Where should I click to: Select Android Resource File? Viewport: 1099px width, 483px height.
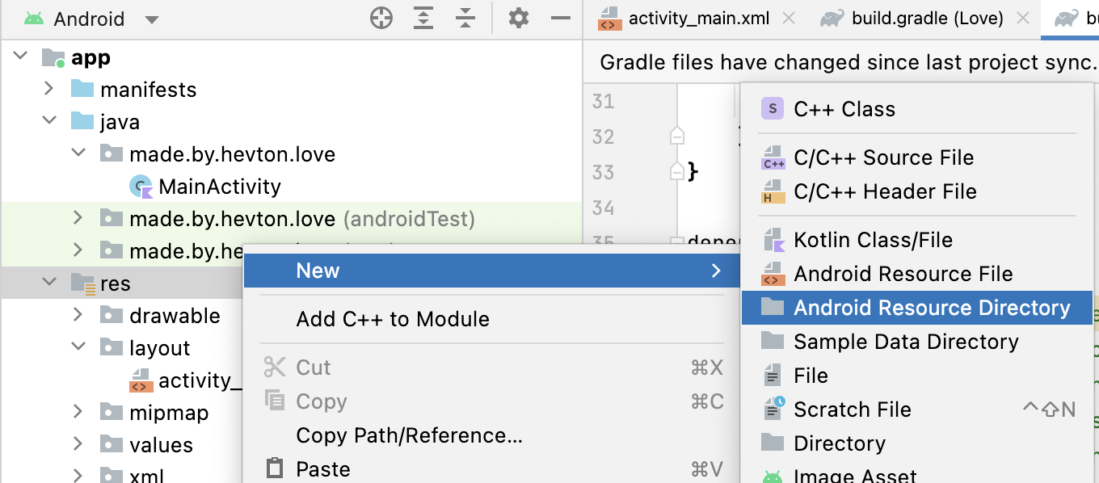[916, 274]
